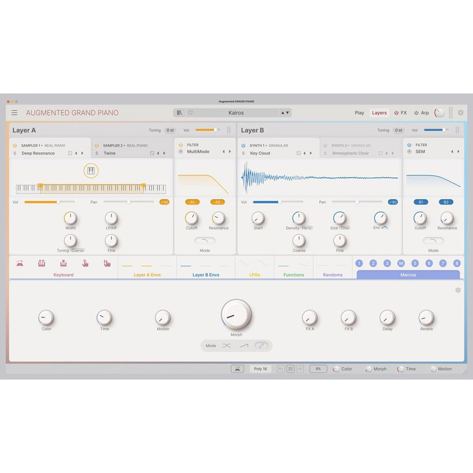Favorite the Kairos preset with heart icon
The image size is (473, 473).
[x=190, y=112]
